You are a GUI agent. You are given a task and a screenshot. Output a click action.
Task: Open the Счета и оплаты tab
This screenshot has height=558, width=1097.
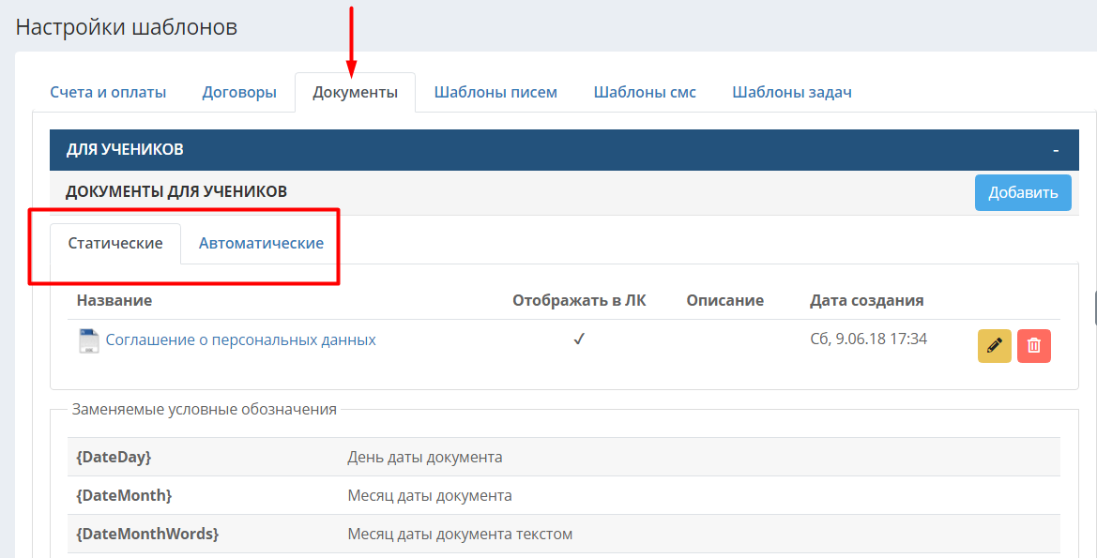coord(108,92)
